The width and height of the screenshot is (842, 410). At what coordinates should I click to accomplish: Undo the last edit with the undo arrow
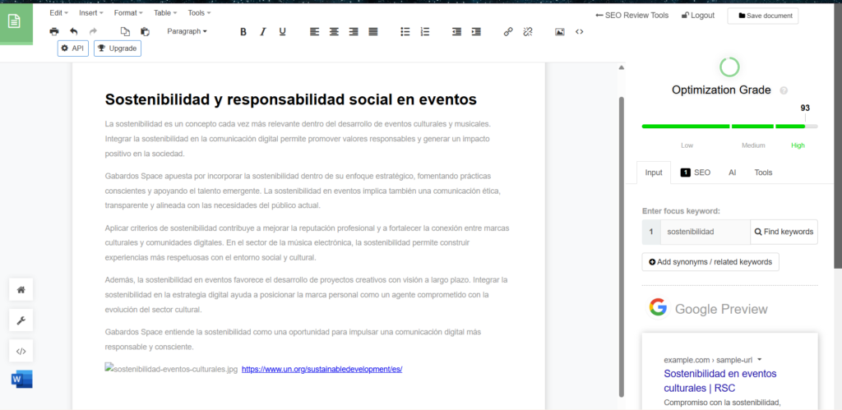73,32
